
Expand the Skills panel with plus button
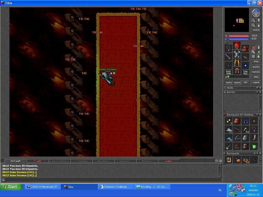click(257, 88)
